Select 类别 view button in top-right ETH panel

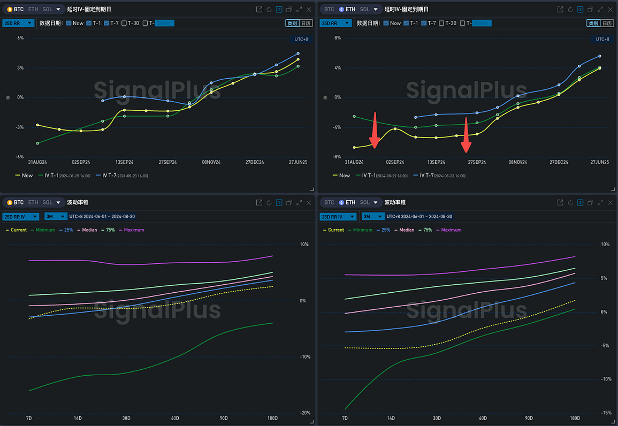pos(593,23)
